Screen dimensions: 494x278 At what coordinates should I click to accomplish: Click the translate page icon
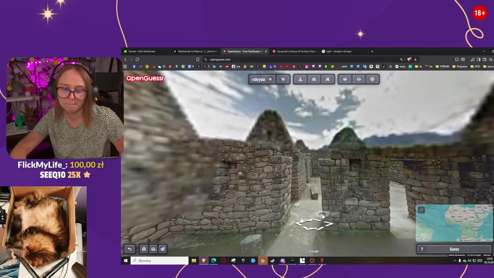[x=401, y=59]
